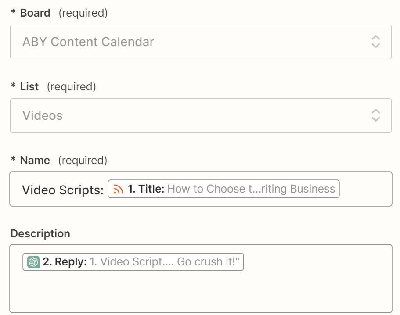The height and width of the screenshot is (315, 400).
Task: Open the Board dropdown chevron arrows
Action: coord(375,42)
